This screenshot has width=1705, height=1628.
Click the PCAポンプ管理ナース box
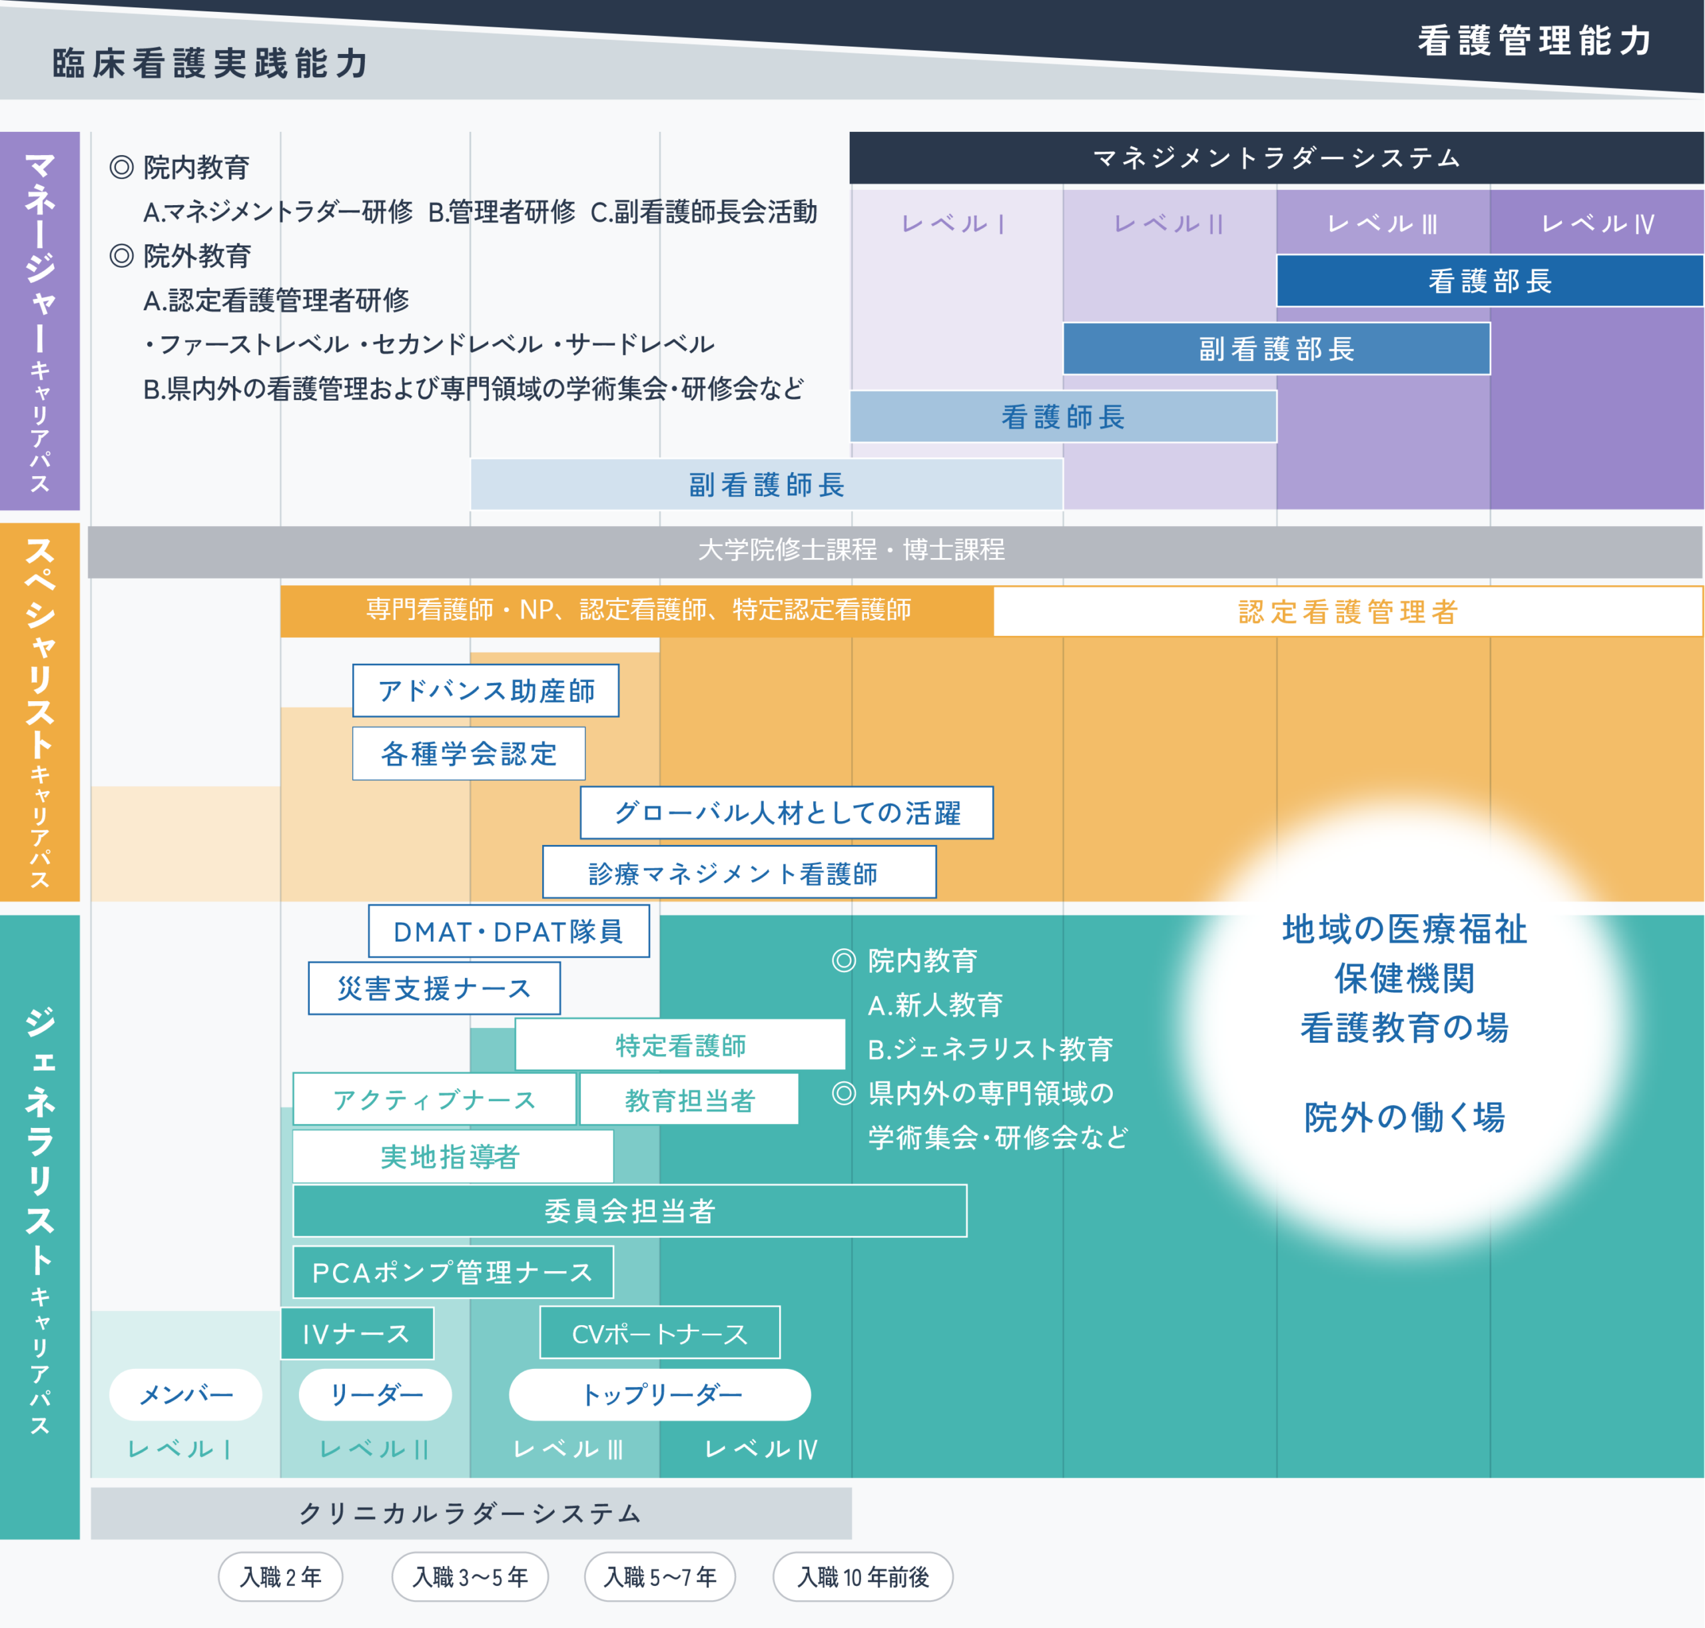(452, 1272)
